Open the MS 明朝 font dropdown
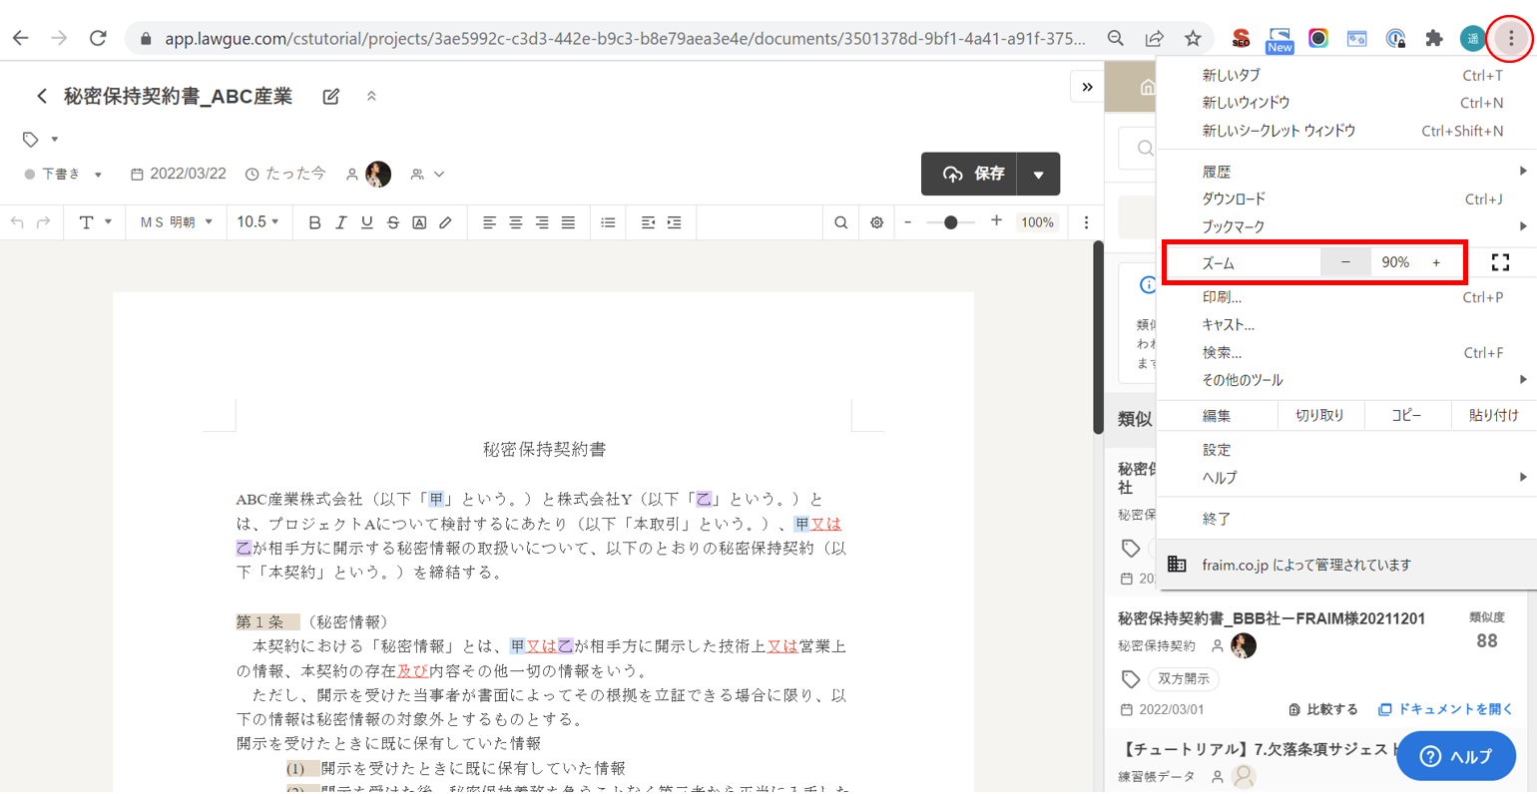The height and width of the screenshot is (794, 1537). click(x=177, y=222)
